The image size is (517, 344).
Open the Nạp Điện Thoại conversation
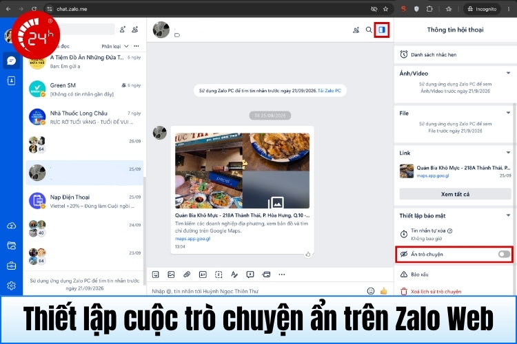(x=84, y=201)
